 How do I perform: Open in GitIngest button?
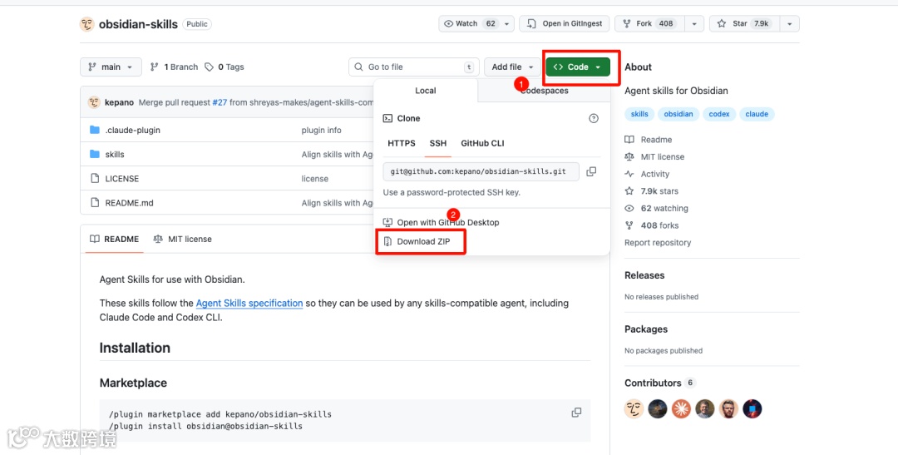[565, 23]
